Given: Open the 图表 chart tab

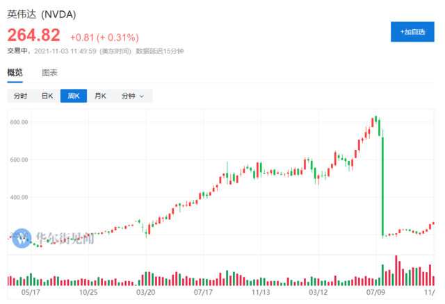Looking at the screenshot, I should [49, 72].
